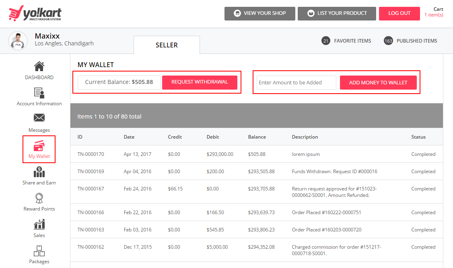Image resolution: width=453 pixels, height=268 pixels.
Task: Click the Current Balance $505.88 box
Action: 119,82
